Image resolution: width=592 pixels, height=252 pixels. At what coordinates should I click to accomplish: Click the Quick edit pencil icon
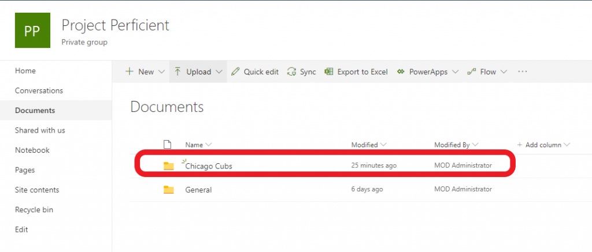235,72
